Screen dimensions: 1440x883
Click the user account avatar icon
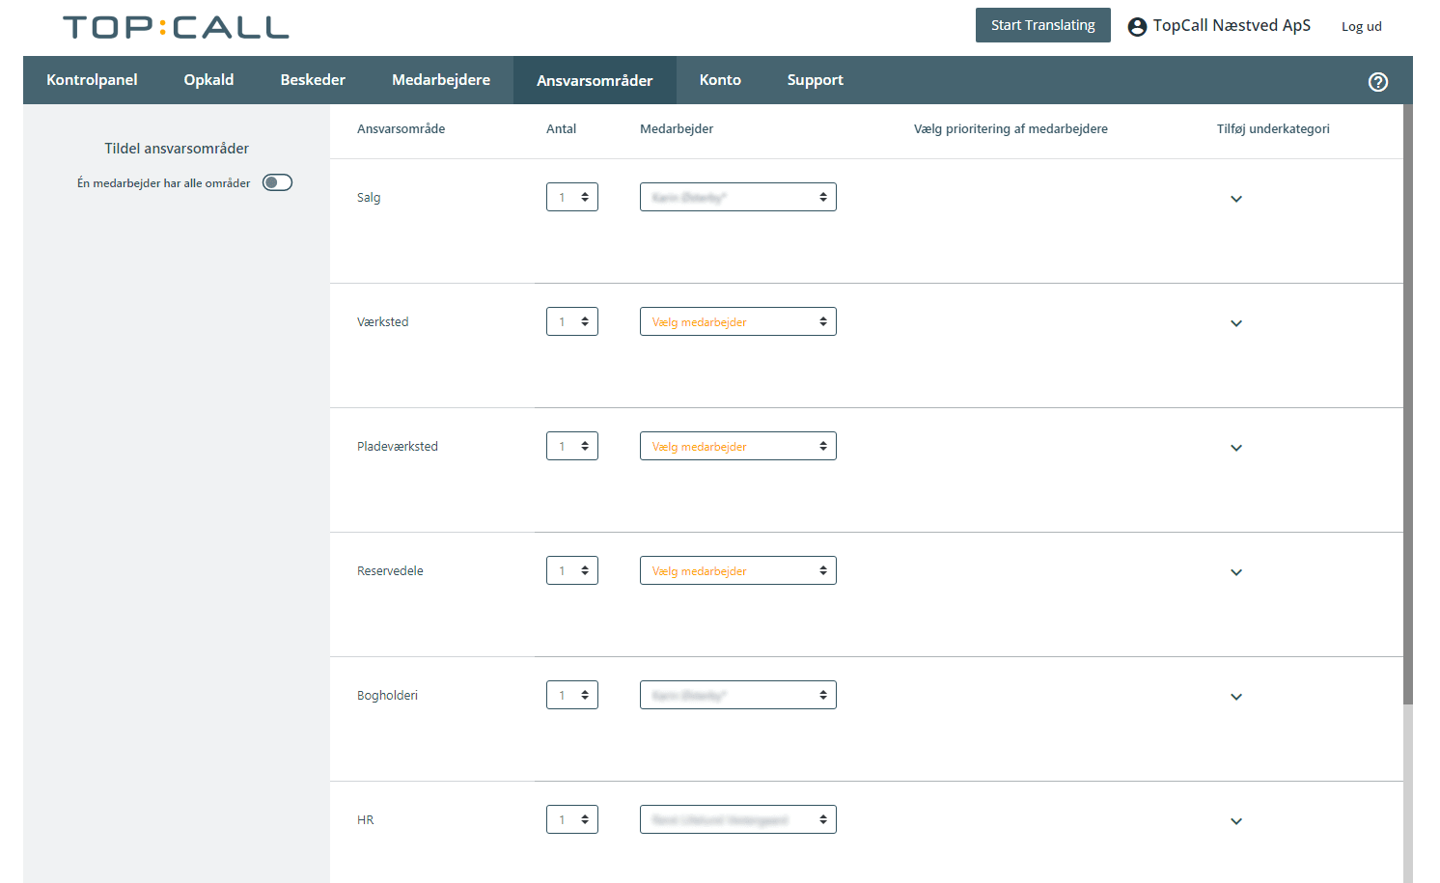click(x=1137, y=27)
